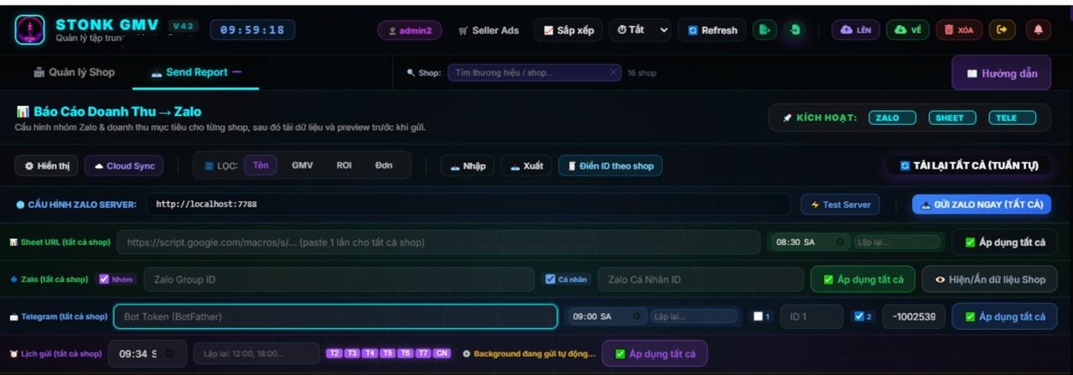Open the Lịch gửi 09:34 time picker
The height and width of the screenshot is (375, 1073).
pyautogui.click(x=147, y=354)
